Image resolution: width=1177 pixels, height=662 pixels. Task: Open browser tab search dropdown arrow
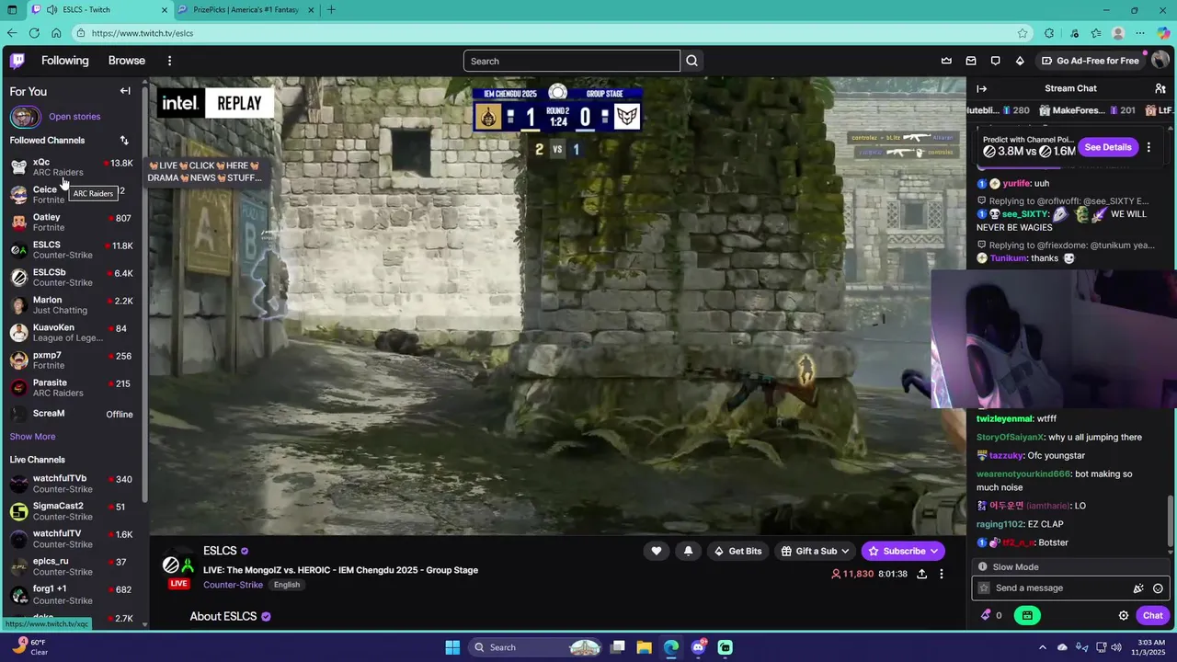click(12, 9)
